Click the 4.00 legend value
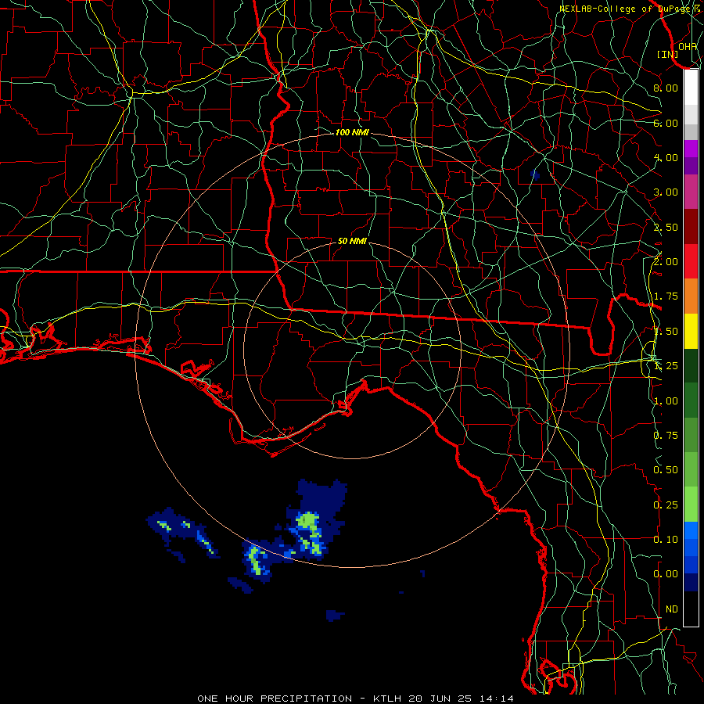The width and height of the screenshot is (704, 704). tap(666, 157)
